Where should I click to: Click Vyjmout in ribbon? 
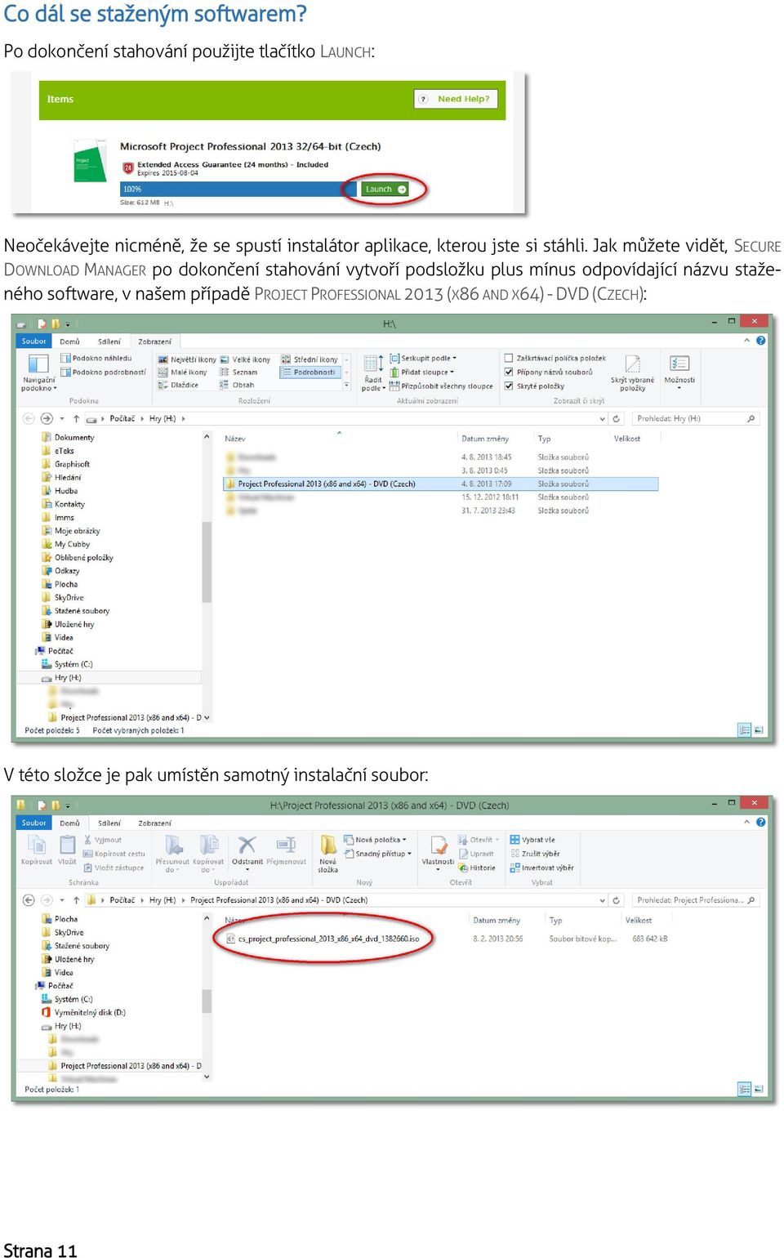pyautogui.click(x=103, y=840)
